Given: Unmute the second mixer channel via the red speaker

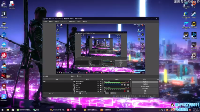Looking at the screenshot, I should pos(125,91).
